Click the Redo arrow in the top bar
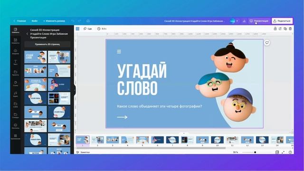 80,21
